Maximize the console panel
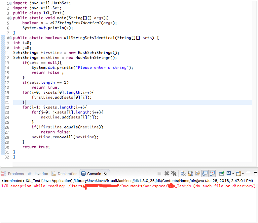Screen dimensions: 258x223 click(256, 173)
